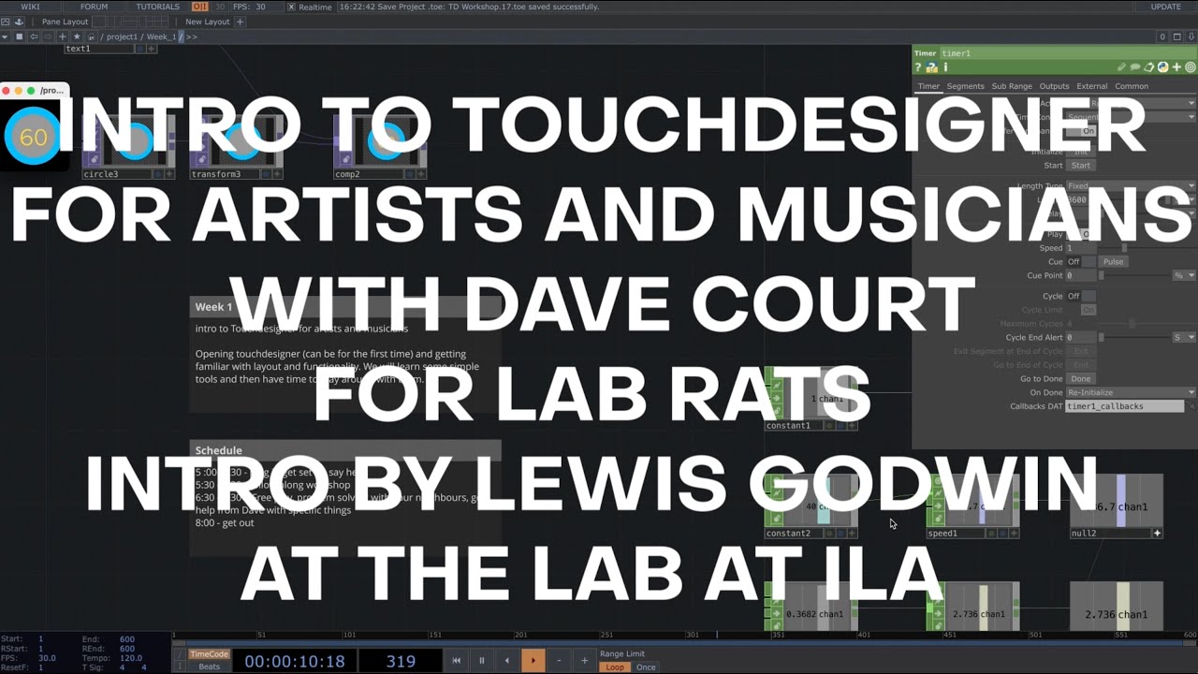Click the Start pulse button
Image resolution: width=1198 pixels, height=674 pixels.
click(x=1081, y=165)
